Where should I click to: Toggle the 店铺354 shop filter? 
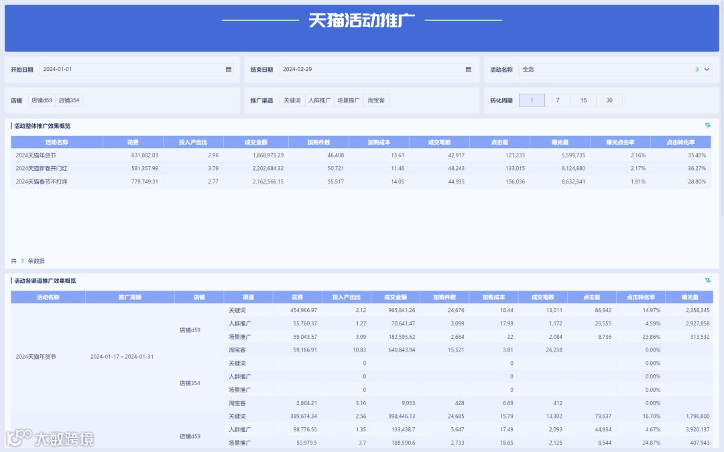(69, 100)
